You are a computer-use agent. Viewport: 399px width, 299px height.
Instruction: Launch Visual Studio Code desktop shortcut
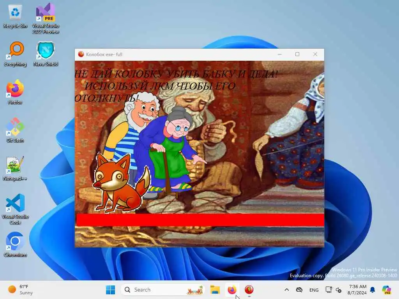(x=15, y=209)
